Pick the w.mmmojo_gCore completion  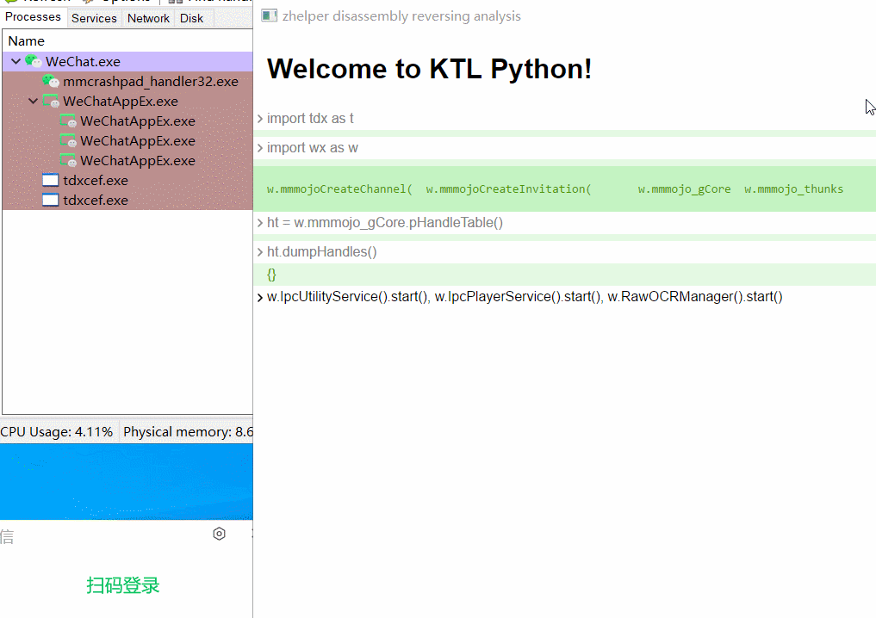[685, 189]
